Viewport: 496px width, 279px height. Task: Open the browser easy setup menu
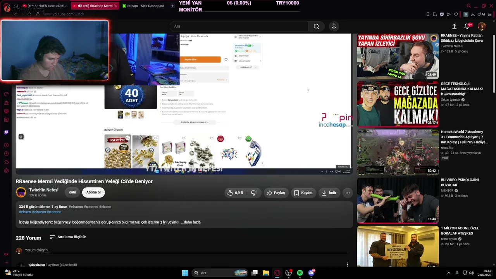click(491, 14)
